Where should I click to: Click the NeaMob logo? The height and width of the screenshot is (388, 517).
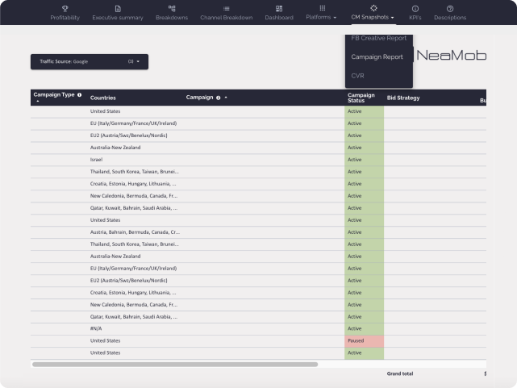coord(450,56)
